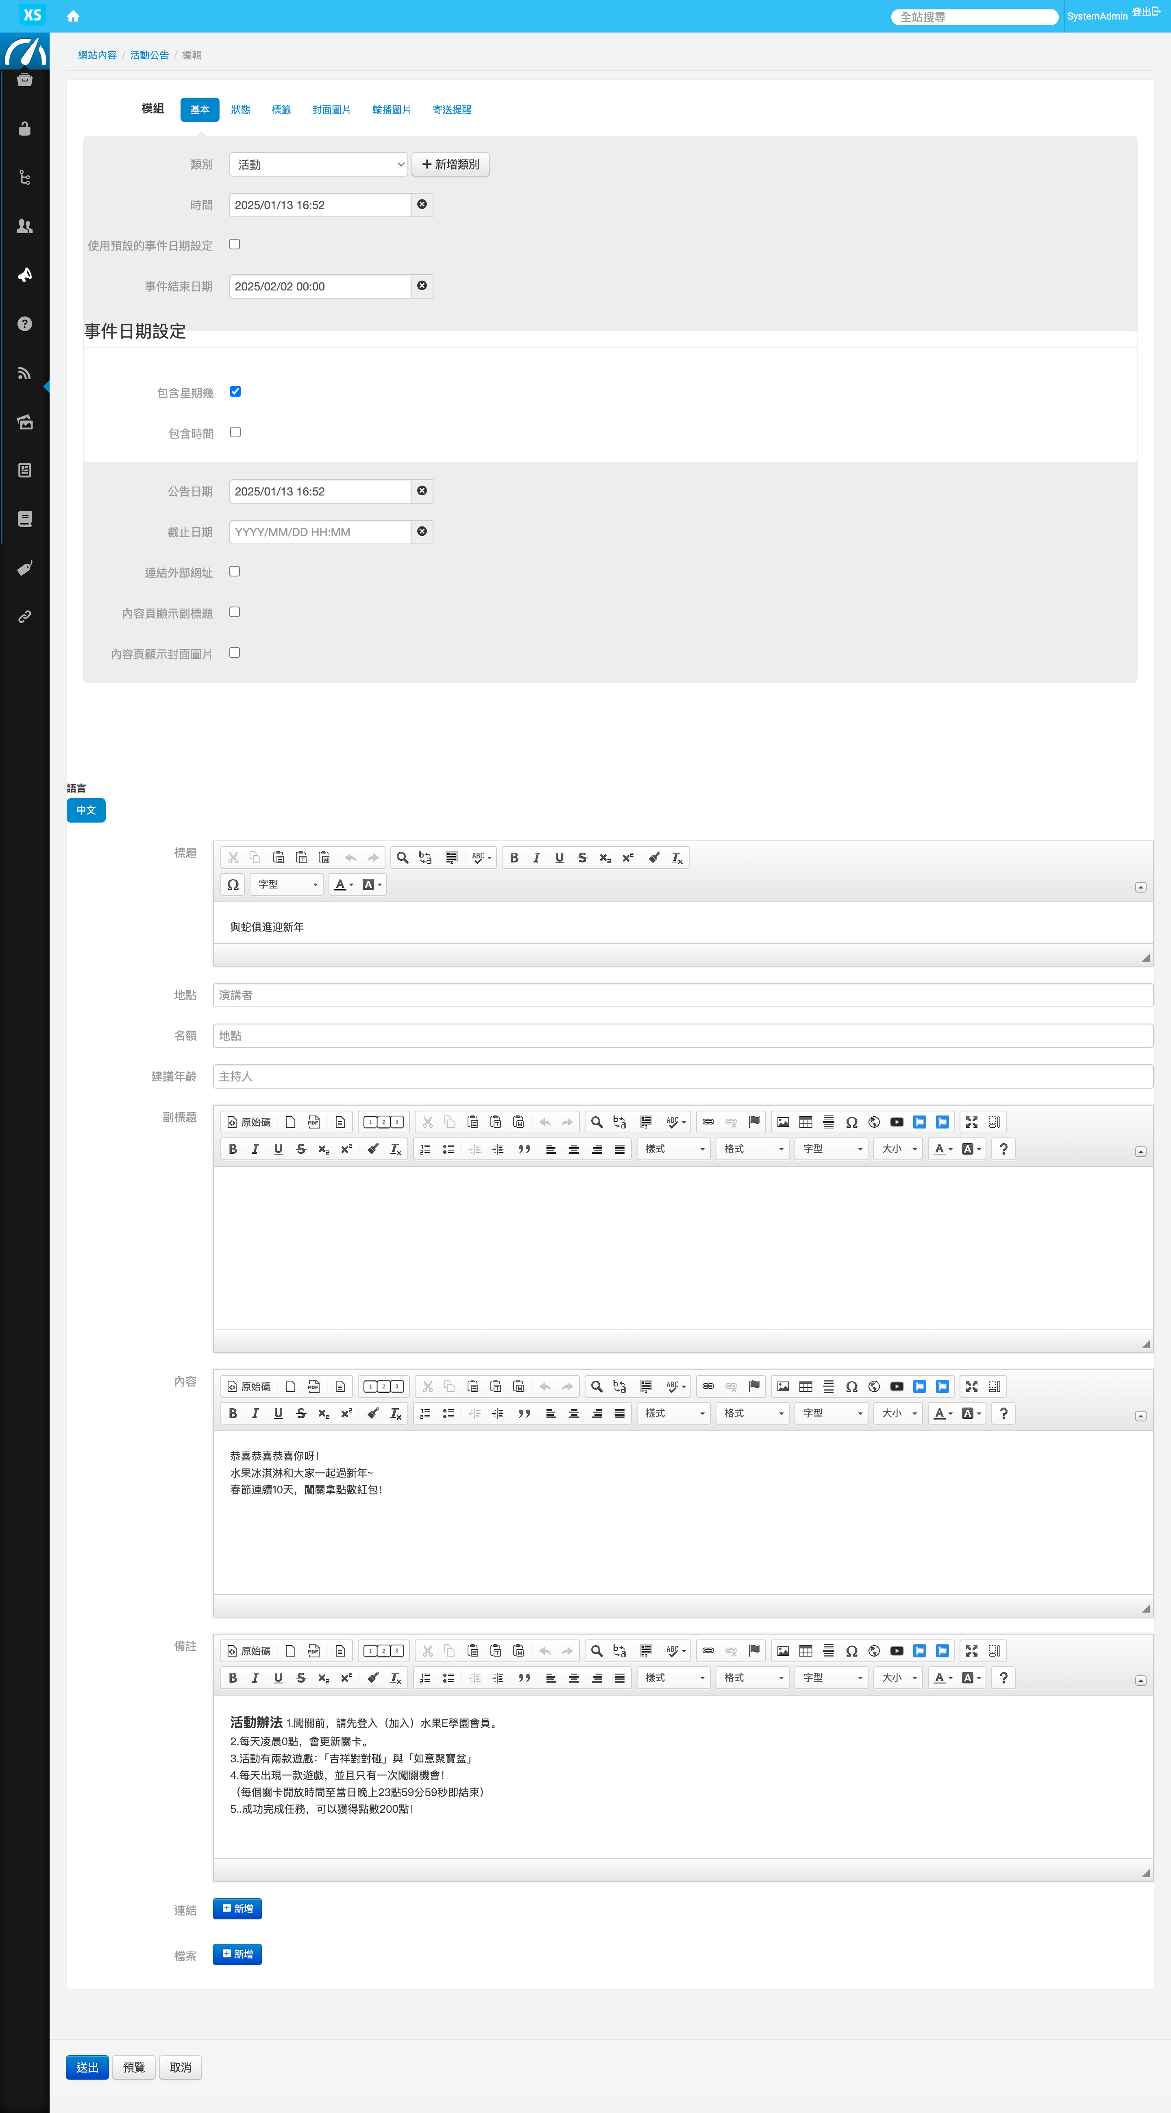This screenshot has height=2113, width=1171.
Task: Switch to the 輪播圖片 tab
Action: click(391, 110)
